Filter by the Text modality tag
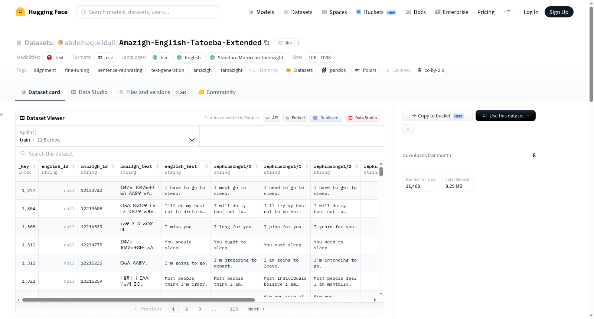The width and height of the screenshot is (594, 319). pos(55,57)
